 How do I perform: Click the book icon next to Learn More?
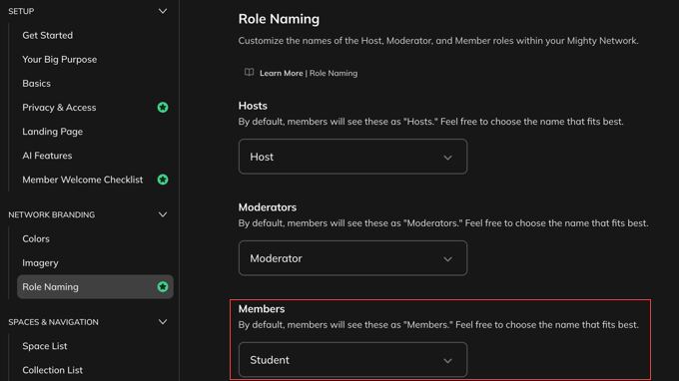pyautogui.click(x=249, y=72)
